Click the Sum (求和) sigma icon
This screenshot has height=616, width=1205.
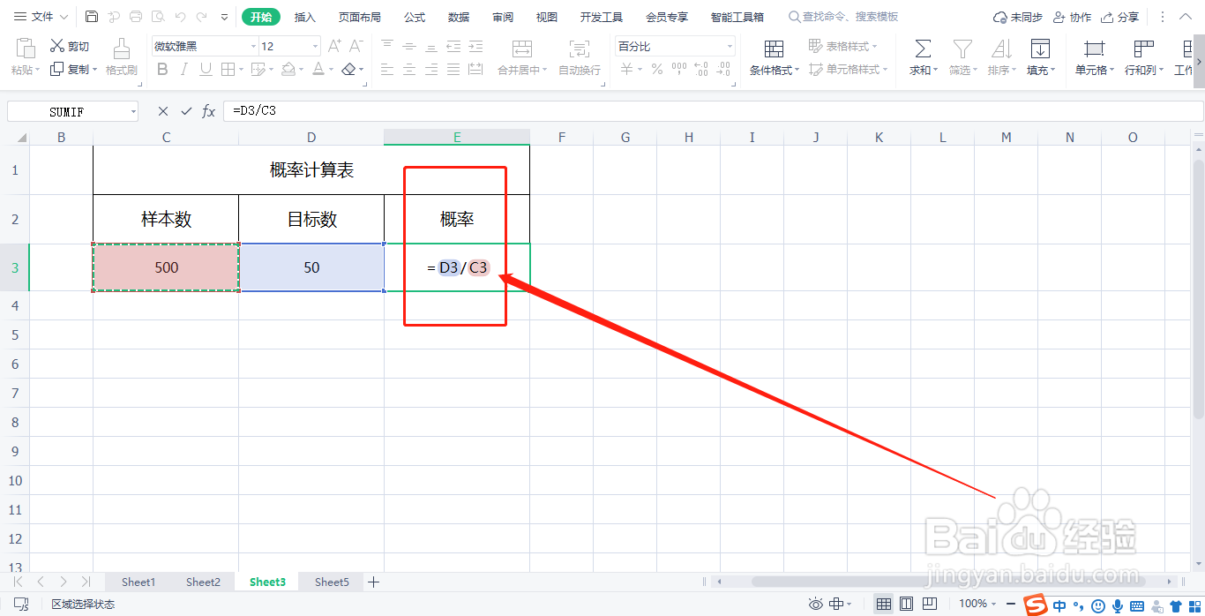923,49
